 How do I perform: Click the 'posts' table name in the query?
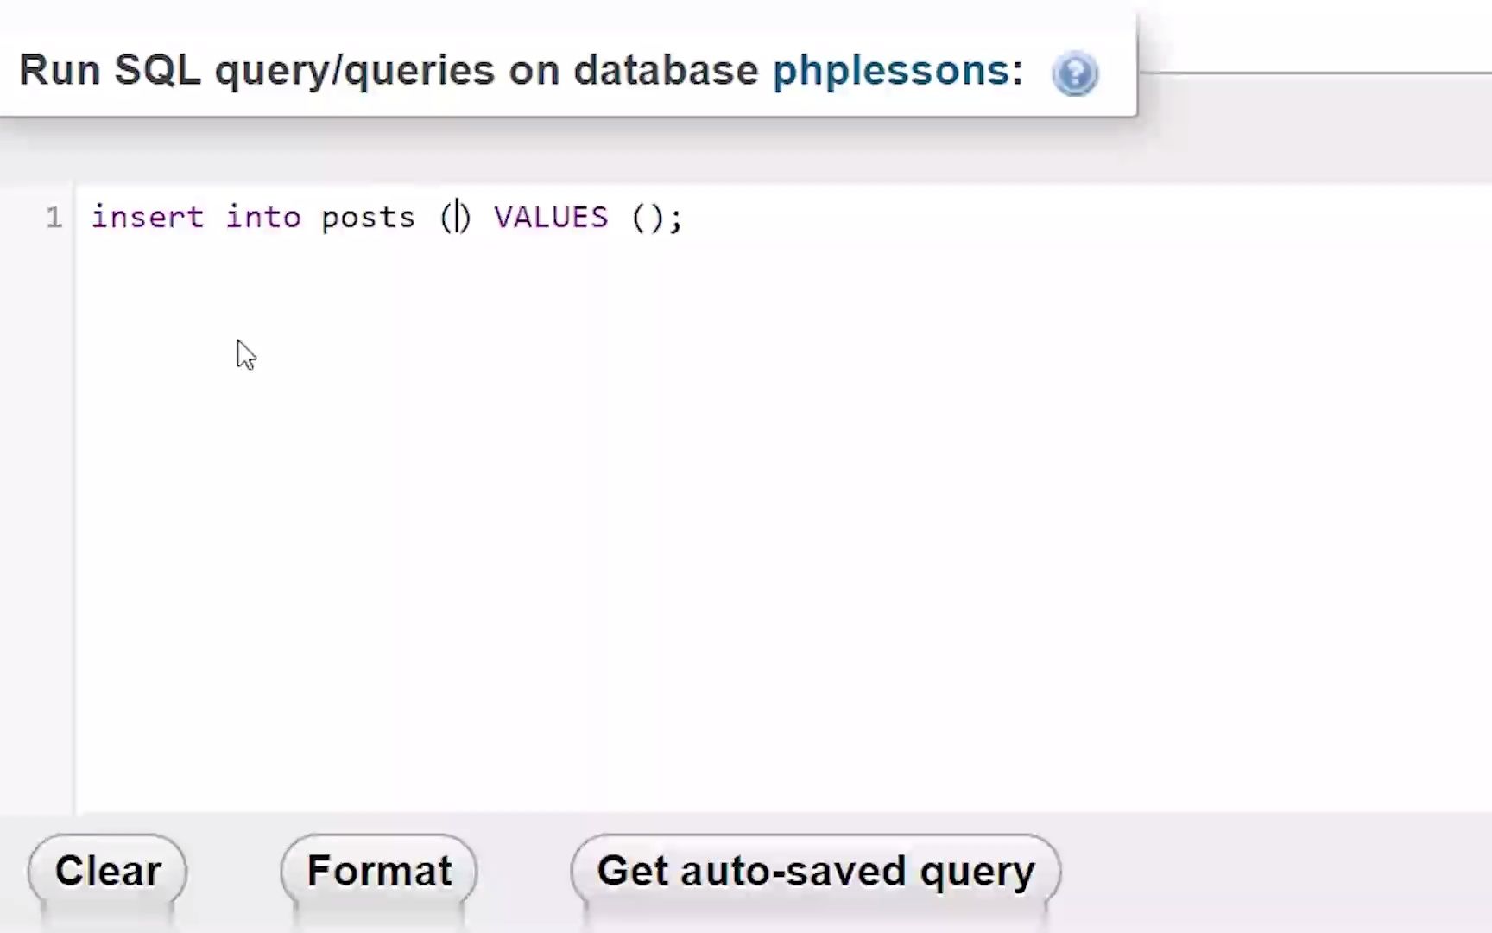[368, 217]
